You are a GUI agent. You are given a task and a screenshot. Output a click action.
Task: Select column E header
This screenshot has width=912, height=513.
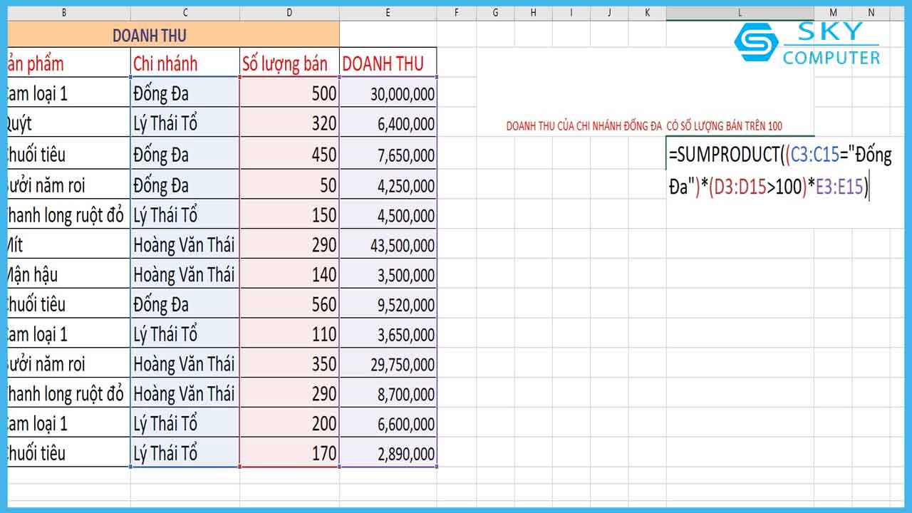[388, 13]
